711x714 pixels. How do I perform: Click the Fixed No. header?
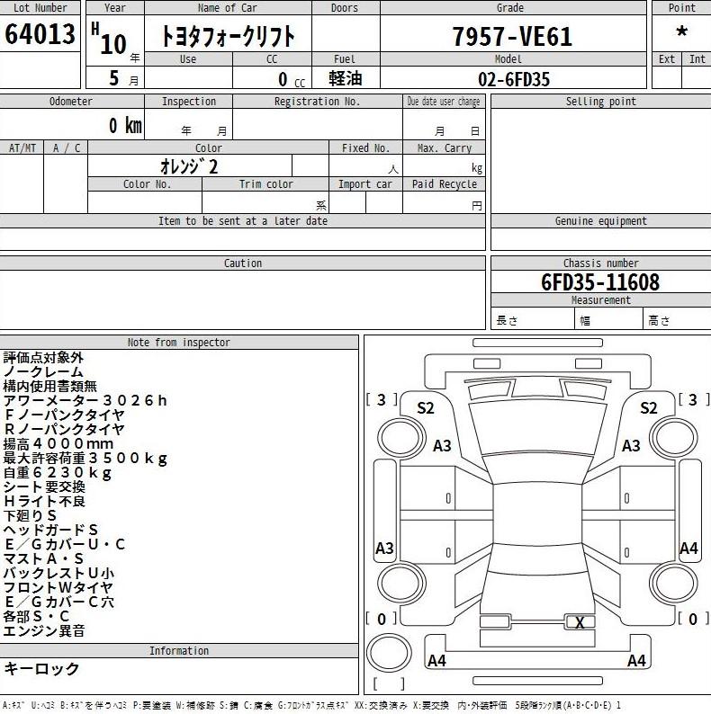(x=365, y=148)
